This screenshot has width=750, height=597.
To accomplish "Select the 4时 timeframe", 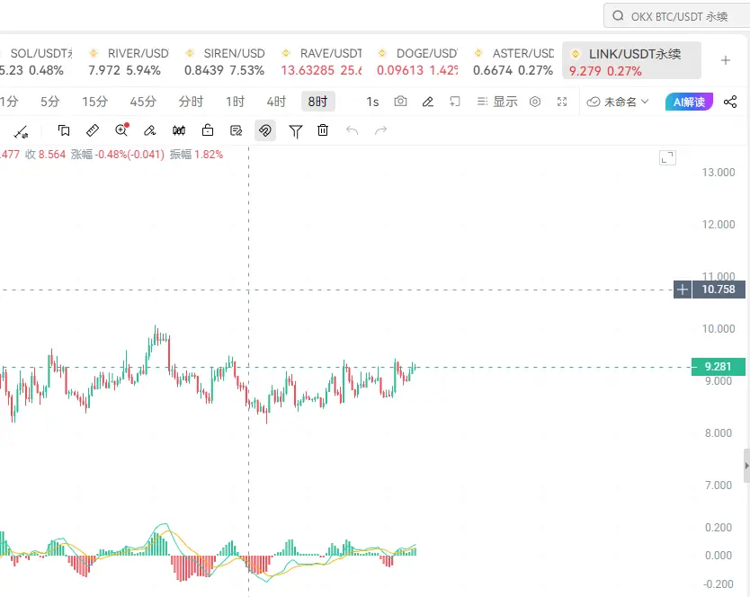I will click(x=276, y=102).
